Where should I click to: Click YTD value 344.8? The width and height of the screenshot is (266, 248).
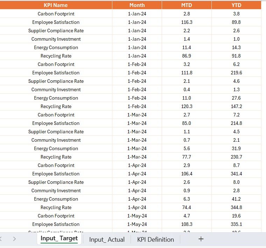236,207
